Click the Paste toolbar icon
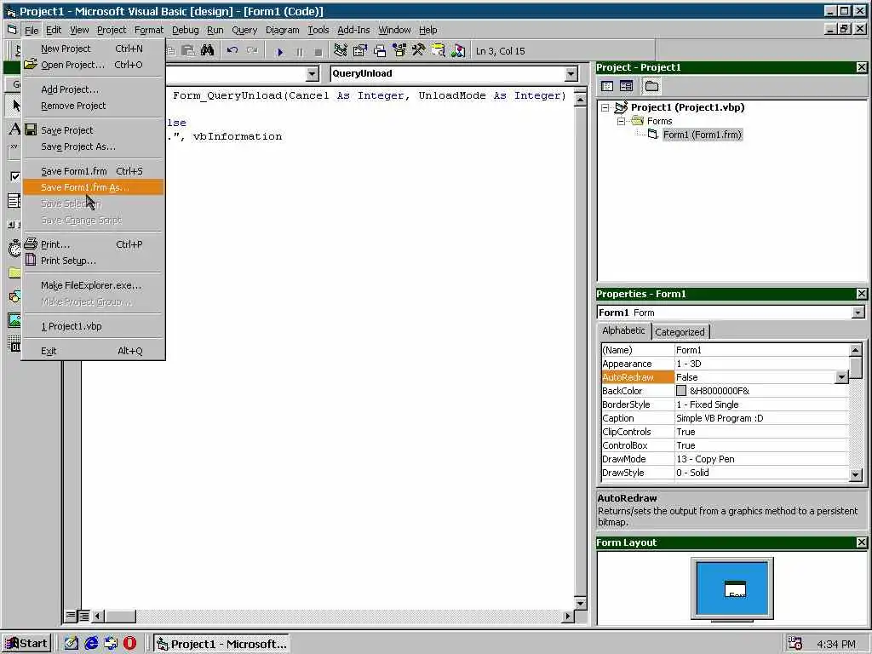Screen dimensions: 872x654 tap(188, 50)
